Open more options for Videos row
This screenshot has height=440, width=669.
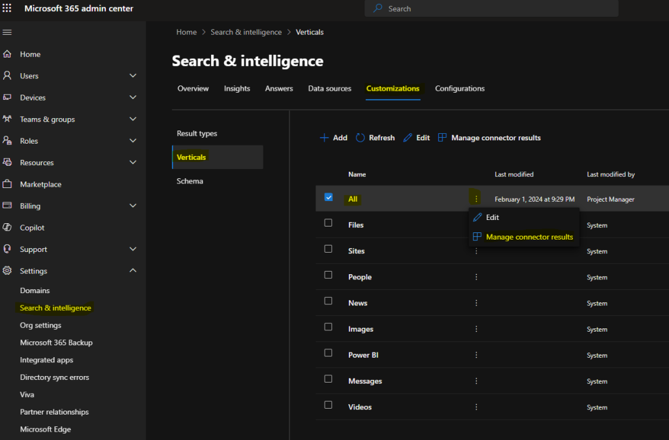point(476,407)
